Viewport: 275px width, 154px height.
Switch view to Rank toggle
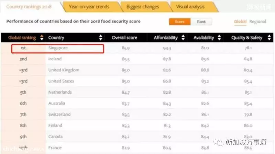click(201, 22)
